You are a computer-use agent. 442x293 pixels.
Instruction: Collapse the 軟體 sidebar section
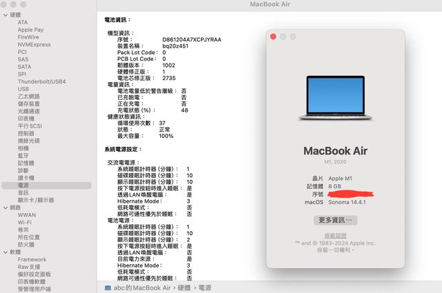4,252
